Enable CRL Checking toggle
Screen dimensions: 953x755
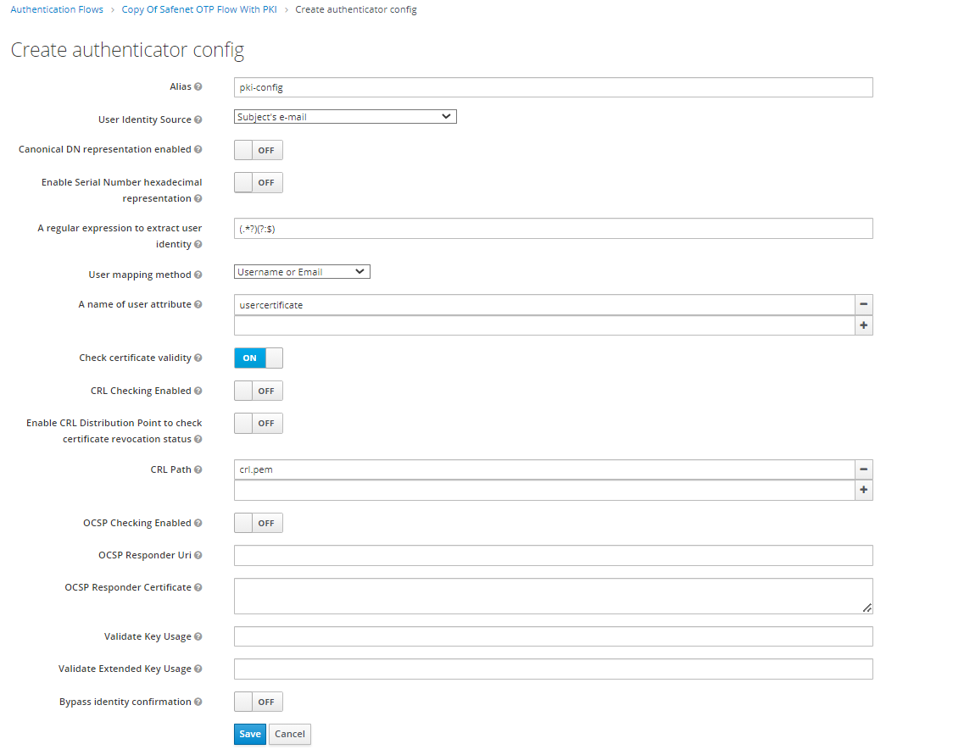pos(258,391)
